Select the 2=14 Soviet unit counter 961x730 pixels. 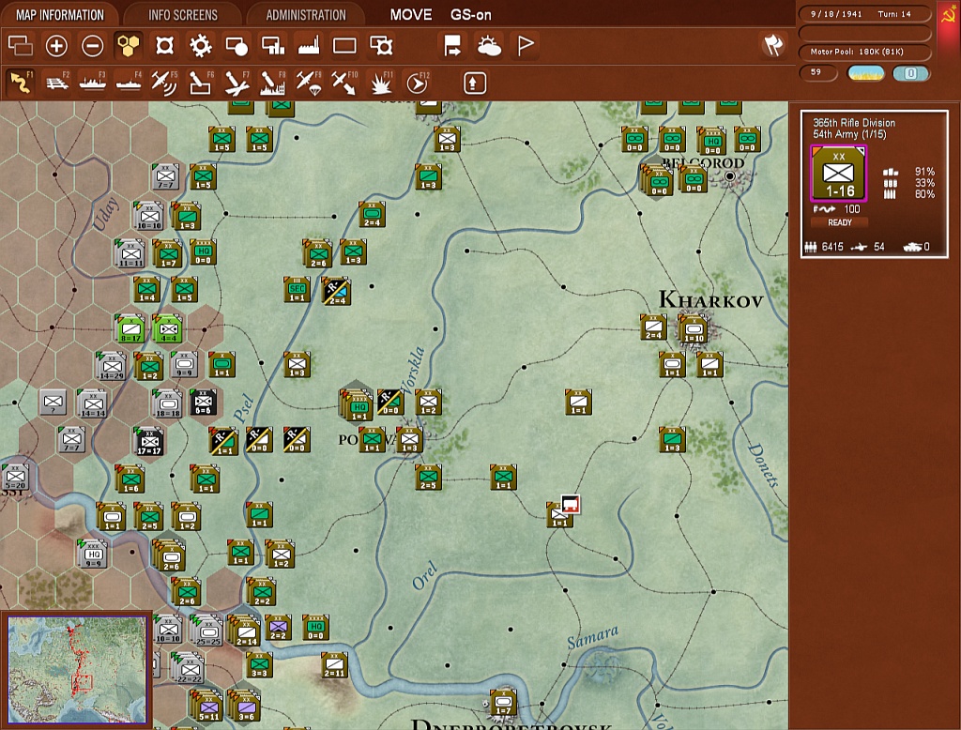245,631
